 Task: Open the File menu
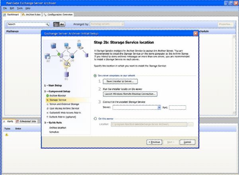(x=5, y=8)
